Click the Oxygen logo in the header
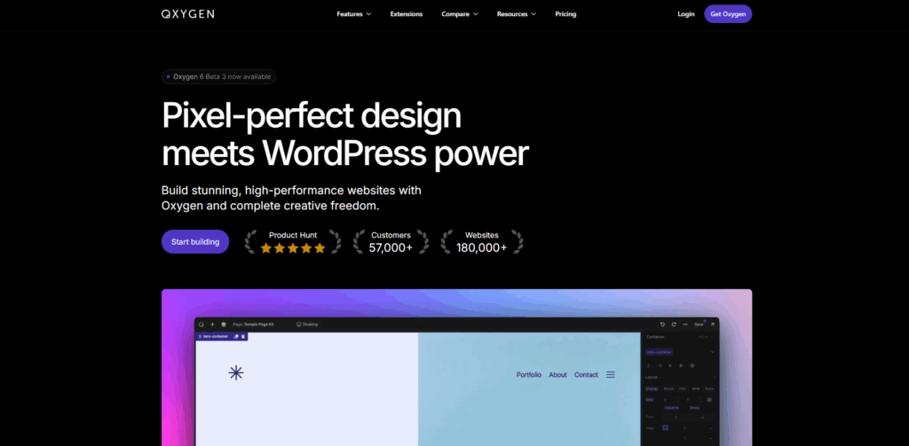Screen dimensions: 909x446 click(x=188, y=14)
